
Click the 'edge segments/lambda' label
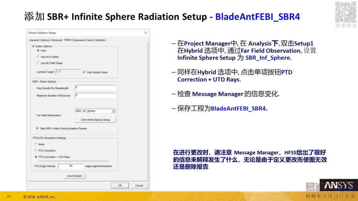[x=99, y=166]
